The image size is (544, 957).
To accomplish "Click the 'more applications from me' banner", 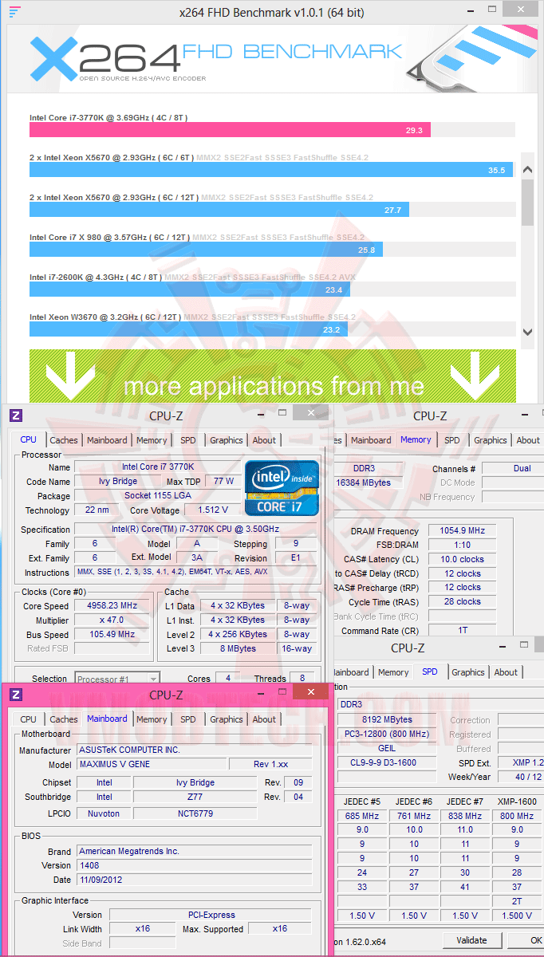I will click(273, 376).
